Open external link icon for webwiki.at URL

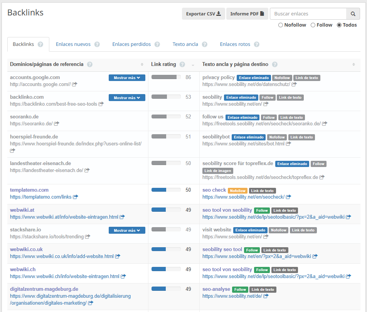122,217
